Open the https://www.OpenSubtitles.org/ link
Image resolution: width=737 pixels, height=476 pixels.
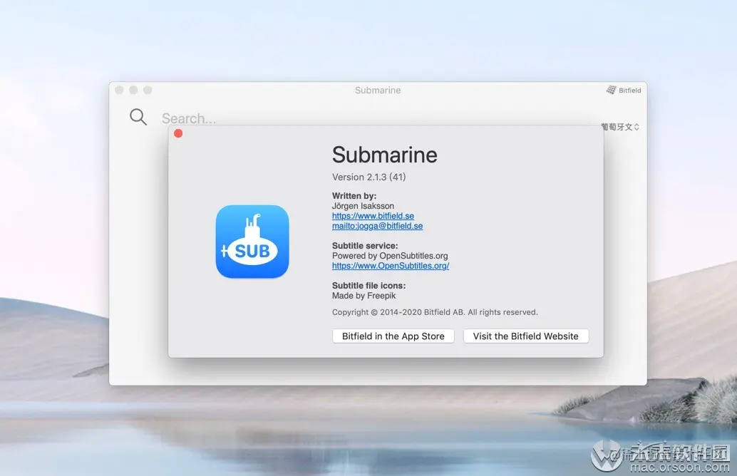391,266
